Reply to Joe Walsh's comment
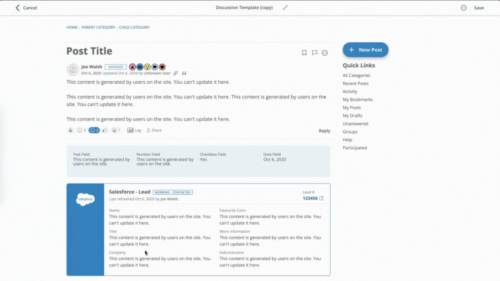The width and height of the screenshot is (500, 281). tap(324, 130)
